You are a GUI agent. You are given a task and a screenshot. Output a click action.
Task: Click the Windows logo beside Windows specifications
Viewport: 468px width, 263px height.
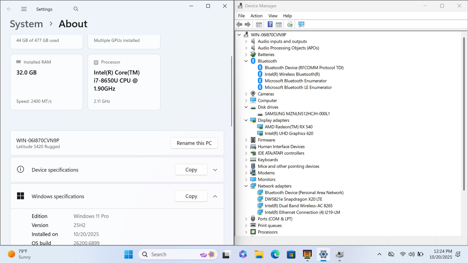click(x=20, y=196)
